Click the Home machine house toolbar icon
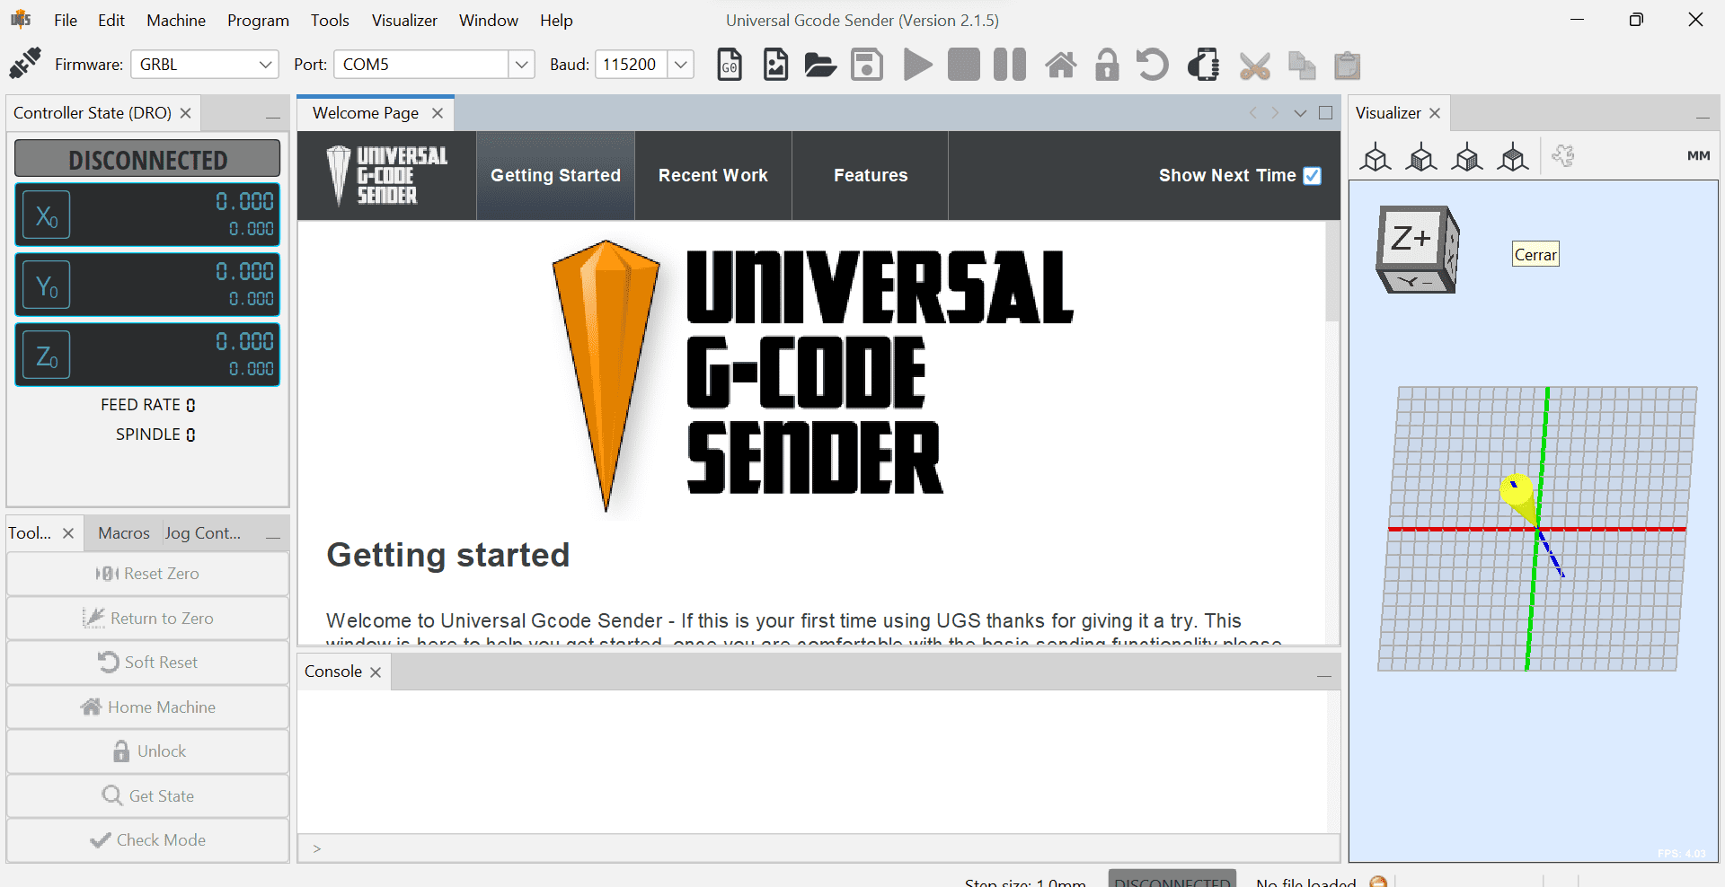Screen dimensions: 1725x887 coord(1061,65)
